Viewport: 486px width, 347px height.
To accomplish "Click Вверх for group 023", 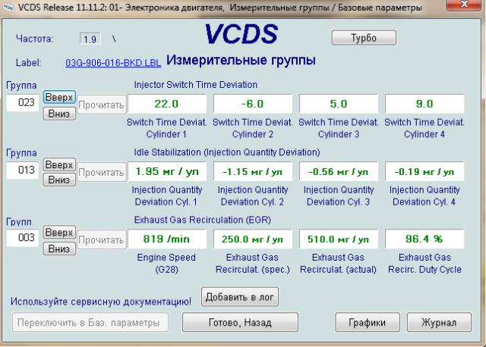I will pyautogui.click(x=59, y=98).
